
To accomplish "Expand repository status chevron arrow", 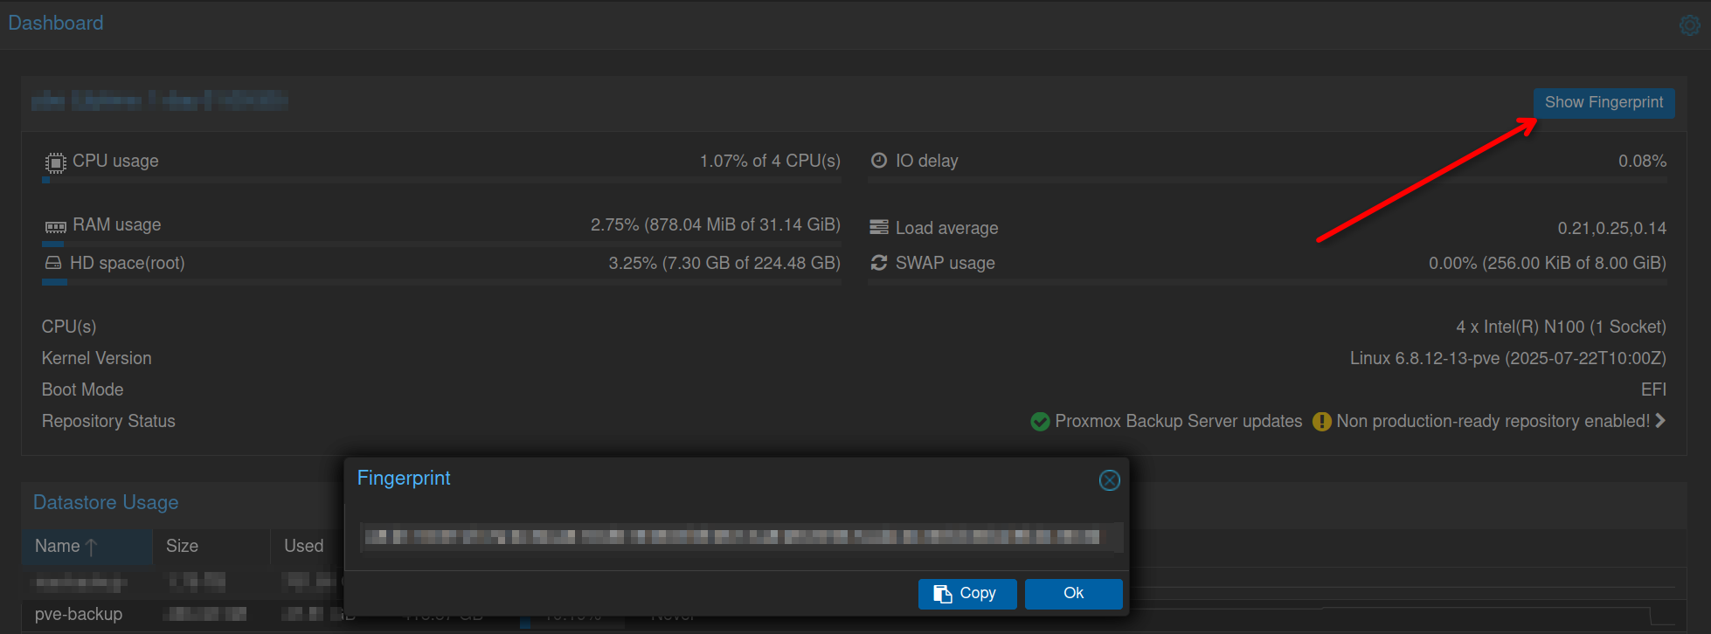I will [1660, 421].
